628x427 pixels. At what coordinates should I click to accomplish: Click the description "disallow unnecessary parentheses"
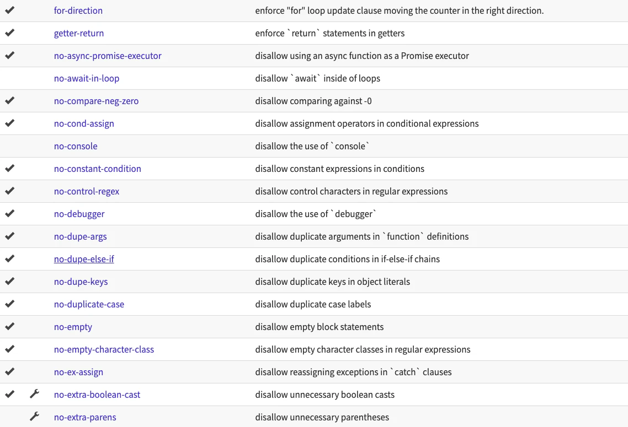tap(322, 417)
